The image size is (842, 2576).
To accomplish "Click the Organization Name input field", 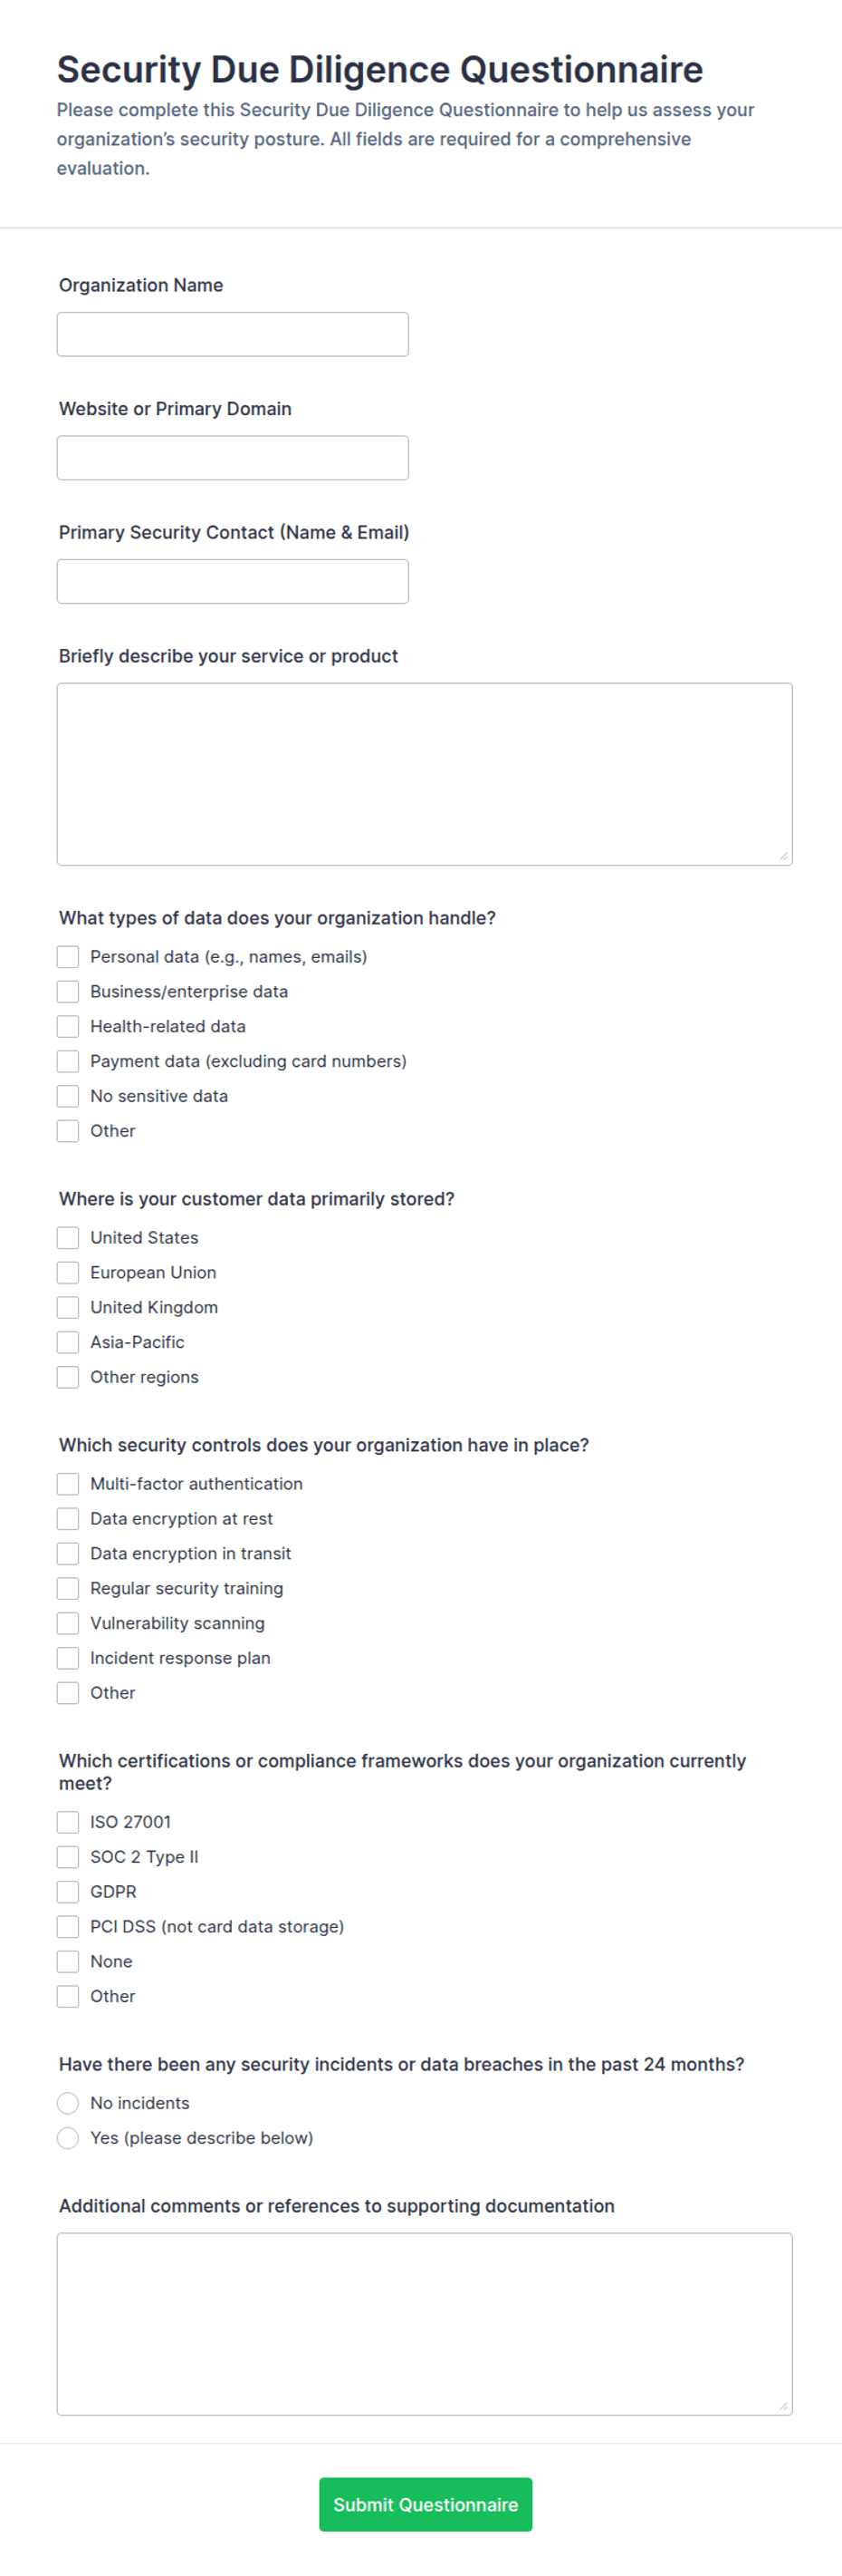I will click(233, 334).
